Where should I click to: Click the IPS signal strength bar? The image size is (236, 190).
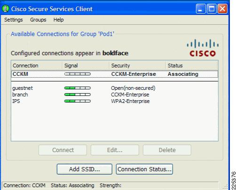78,101
